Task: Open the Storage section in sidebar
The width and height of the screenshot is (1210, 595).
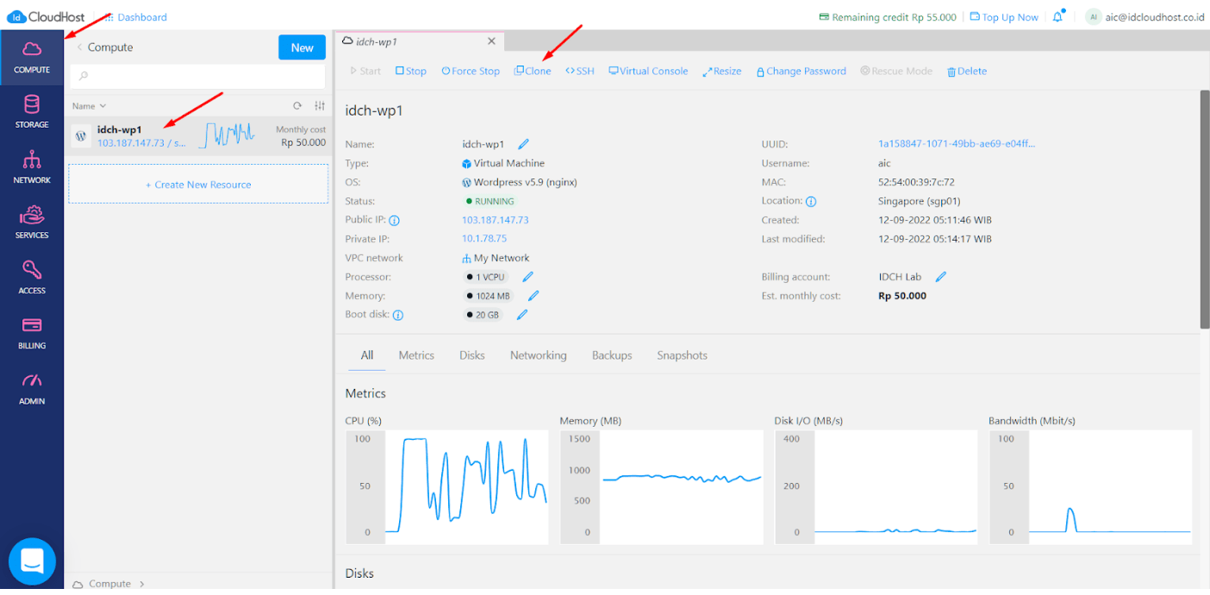Action: (x=32, y=112)
